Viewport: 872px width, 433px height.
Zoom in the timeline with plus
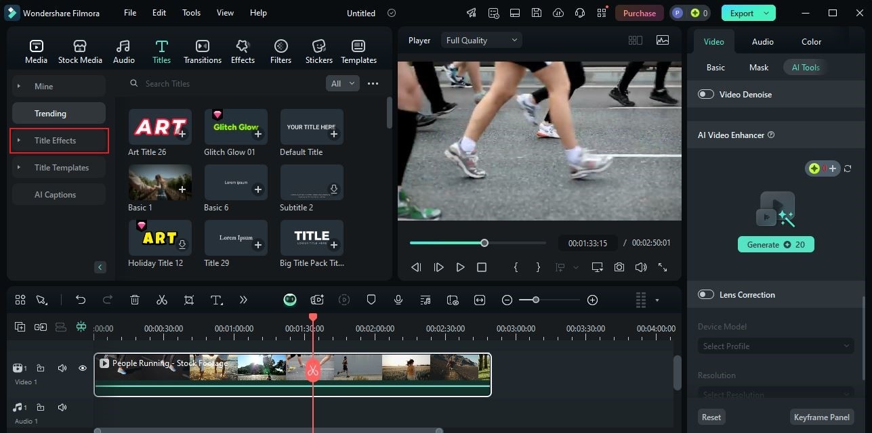[x=592, y=300]
